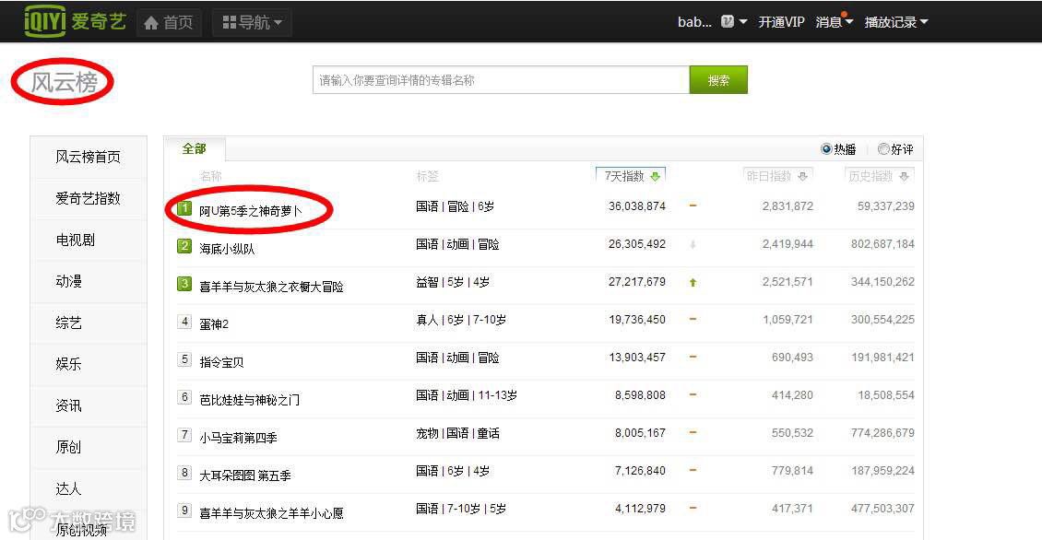The height and width of the screenshot is (540, 1042).
Task: Open 喜羊羊与灰太狼之衣橱大冒险 title
Action: pyautogui.click(x=271, y=287)
